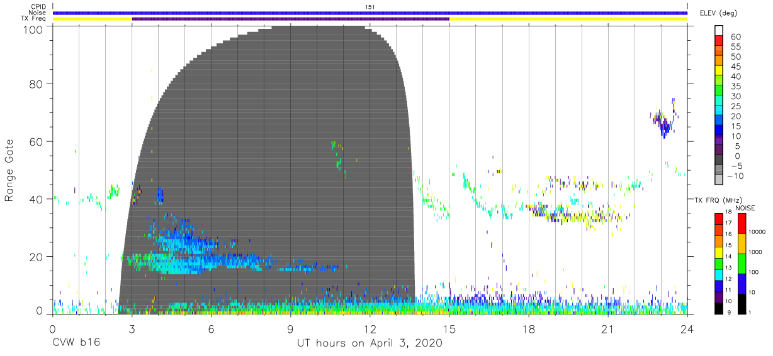Click the red 17–18 MHz segment of TX FRQ colorbar

[x=719, y=218]
